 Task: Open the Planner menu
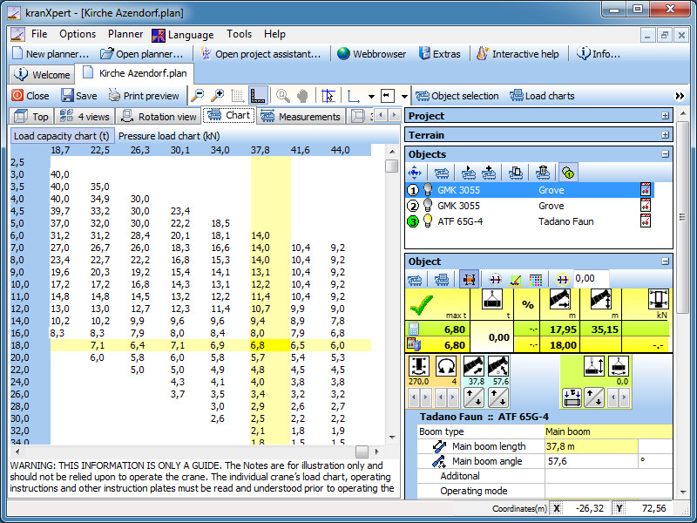click(x=125, y=34)
